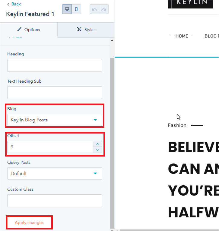Screen dimensions: 219x231
Task: Click the undo arrow icon
Action: pos(94,9)
